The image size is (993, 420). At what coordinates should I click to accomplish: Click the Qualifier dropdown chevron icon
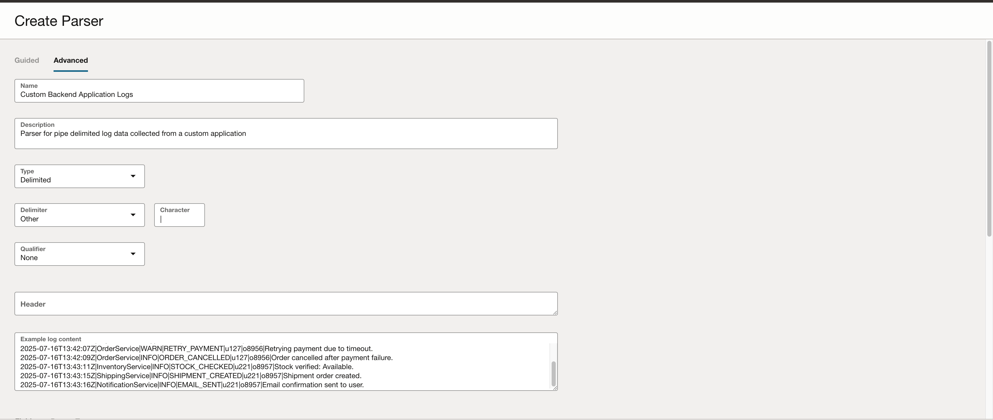133,254
